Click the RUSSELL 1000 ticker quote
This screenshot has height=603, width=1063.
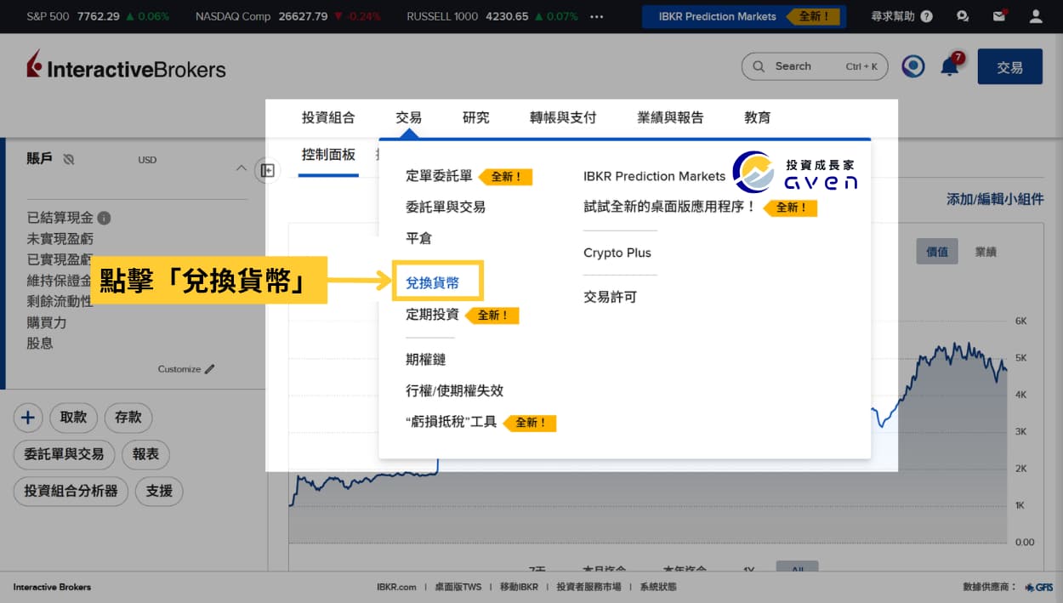(492, 16)
